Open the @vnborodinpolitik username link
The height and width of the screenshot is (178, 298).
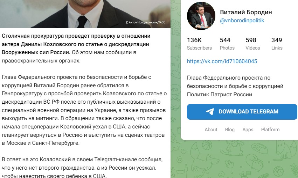pos(242,21)
